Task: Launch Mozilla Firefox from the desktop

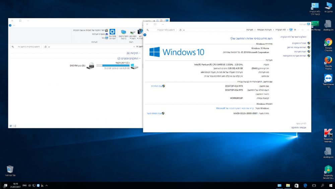Action: [x=328, y=61]
